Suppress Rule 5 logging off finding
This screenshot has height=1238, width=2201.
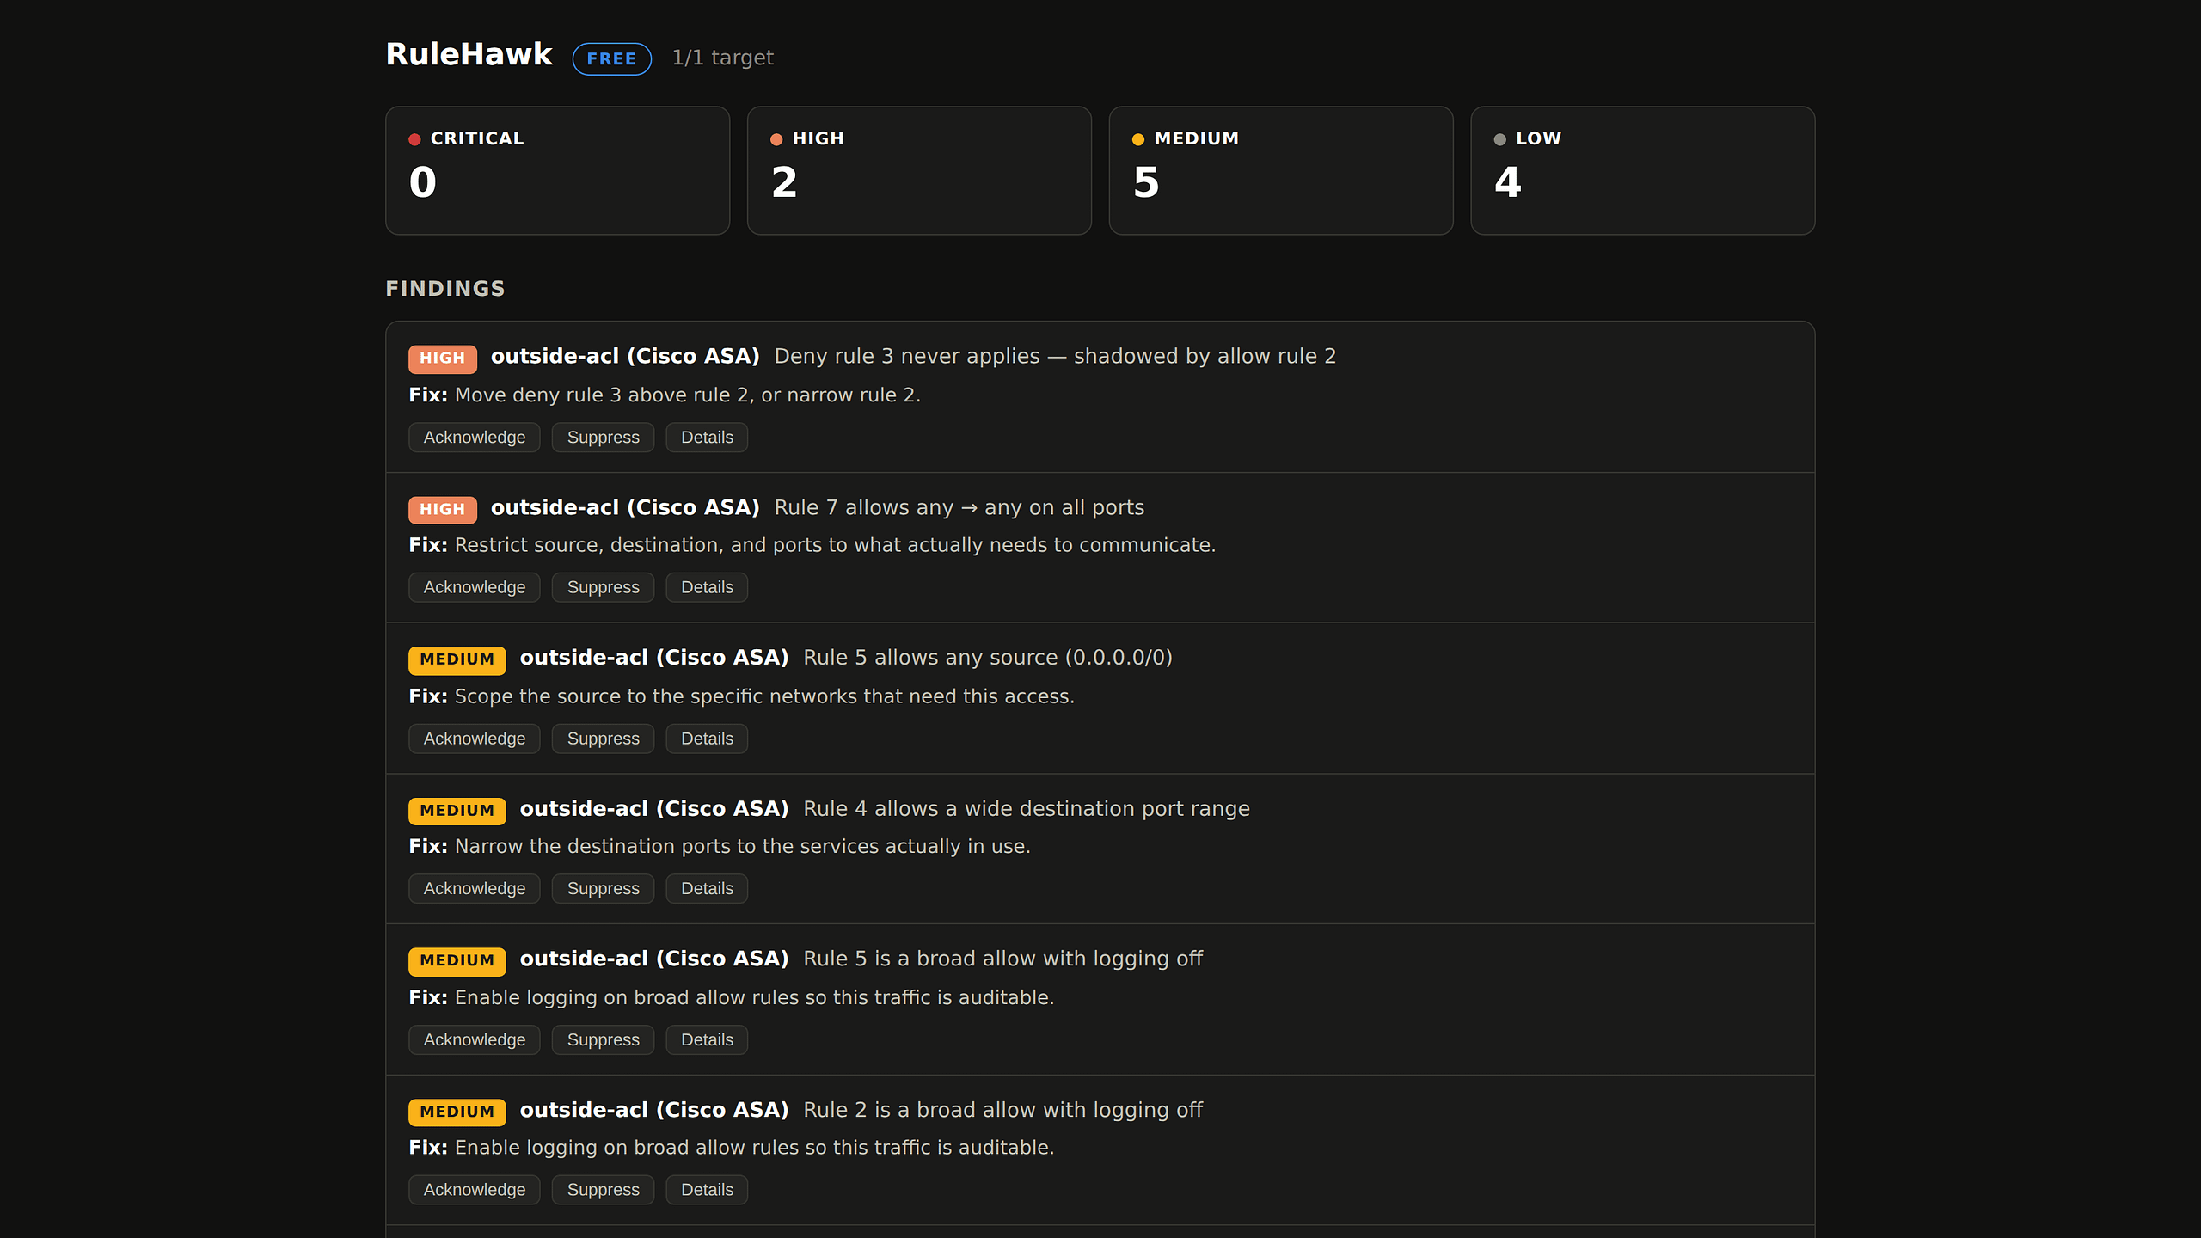pyautogui.click(x=603, y=1039)
